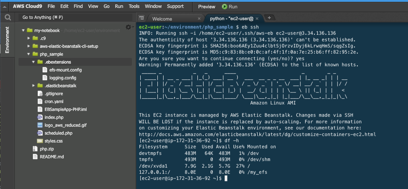Select scheduled.php in file tree
Viewport: 408px width, 189px height.
[x=58, y=133]
